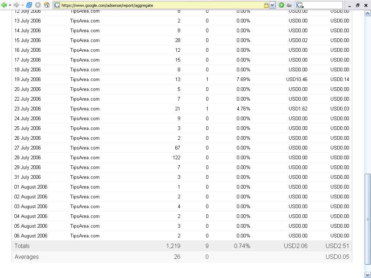Click the green Go button icon
371x278 pixels.
(281, 5)
